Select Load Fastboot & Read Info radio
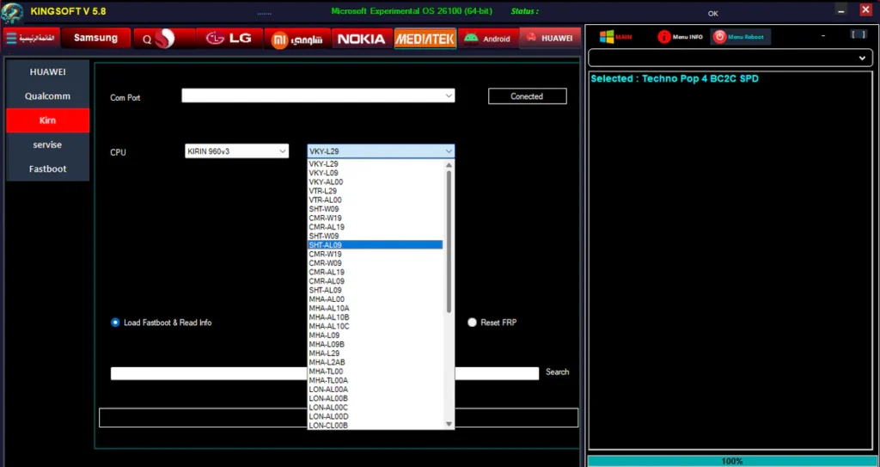The image size is (880, 467). pos(162,323)
